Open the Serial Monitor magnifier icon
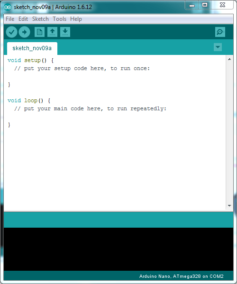This screenshot has width=237, height=284. (220, 32)
